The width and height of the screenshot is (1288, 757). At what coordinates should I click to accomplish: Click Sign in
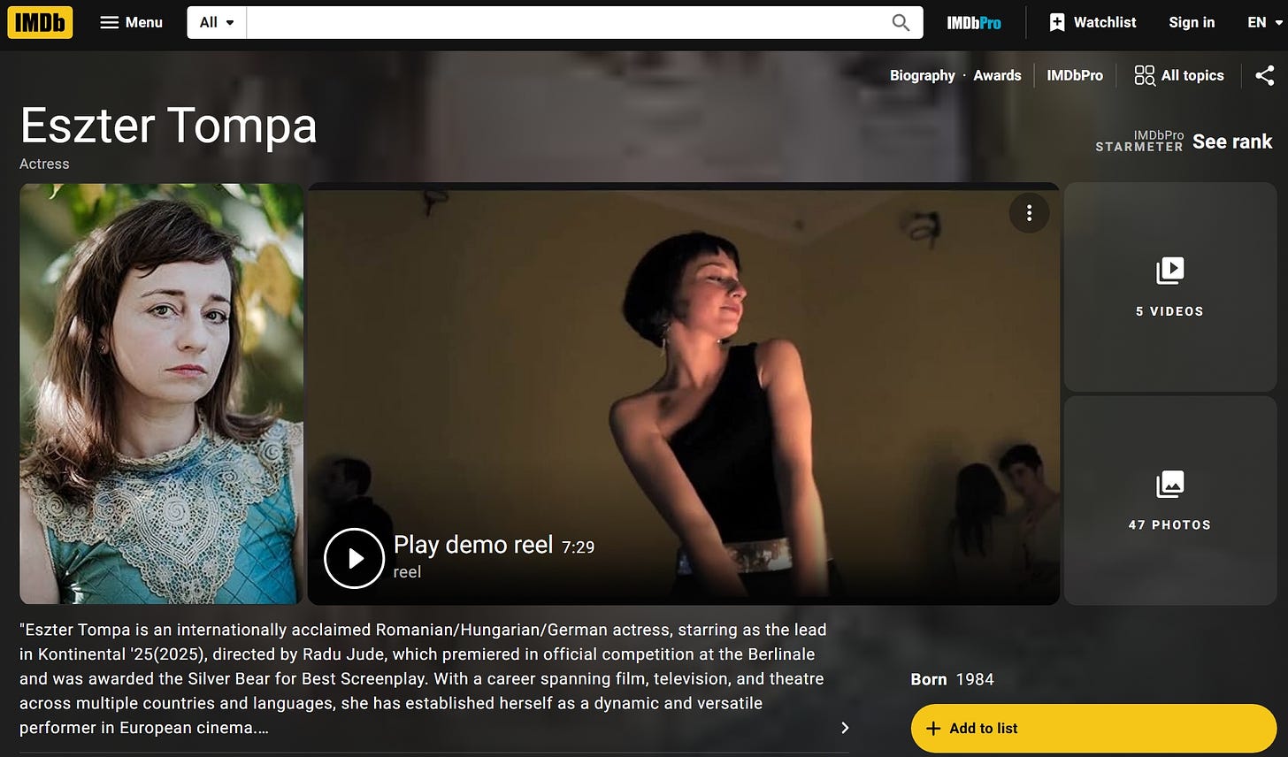point(1192,22)
